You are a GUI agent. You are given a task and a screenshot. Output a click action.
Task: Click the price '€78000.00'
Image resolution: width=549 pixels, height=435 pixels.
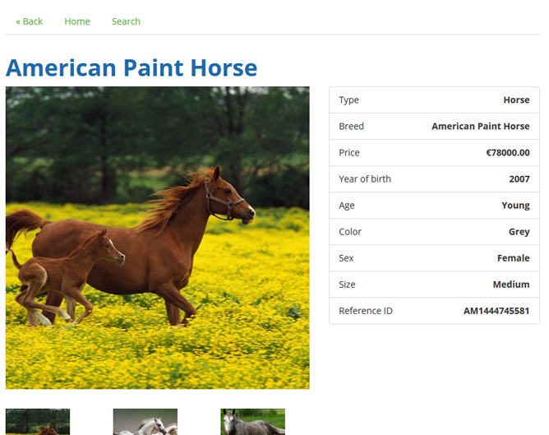[508, 153]
